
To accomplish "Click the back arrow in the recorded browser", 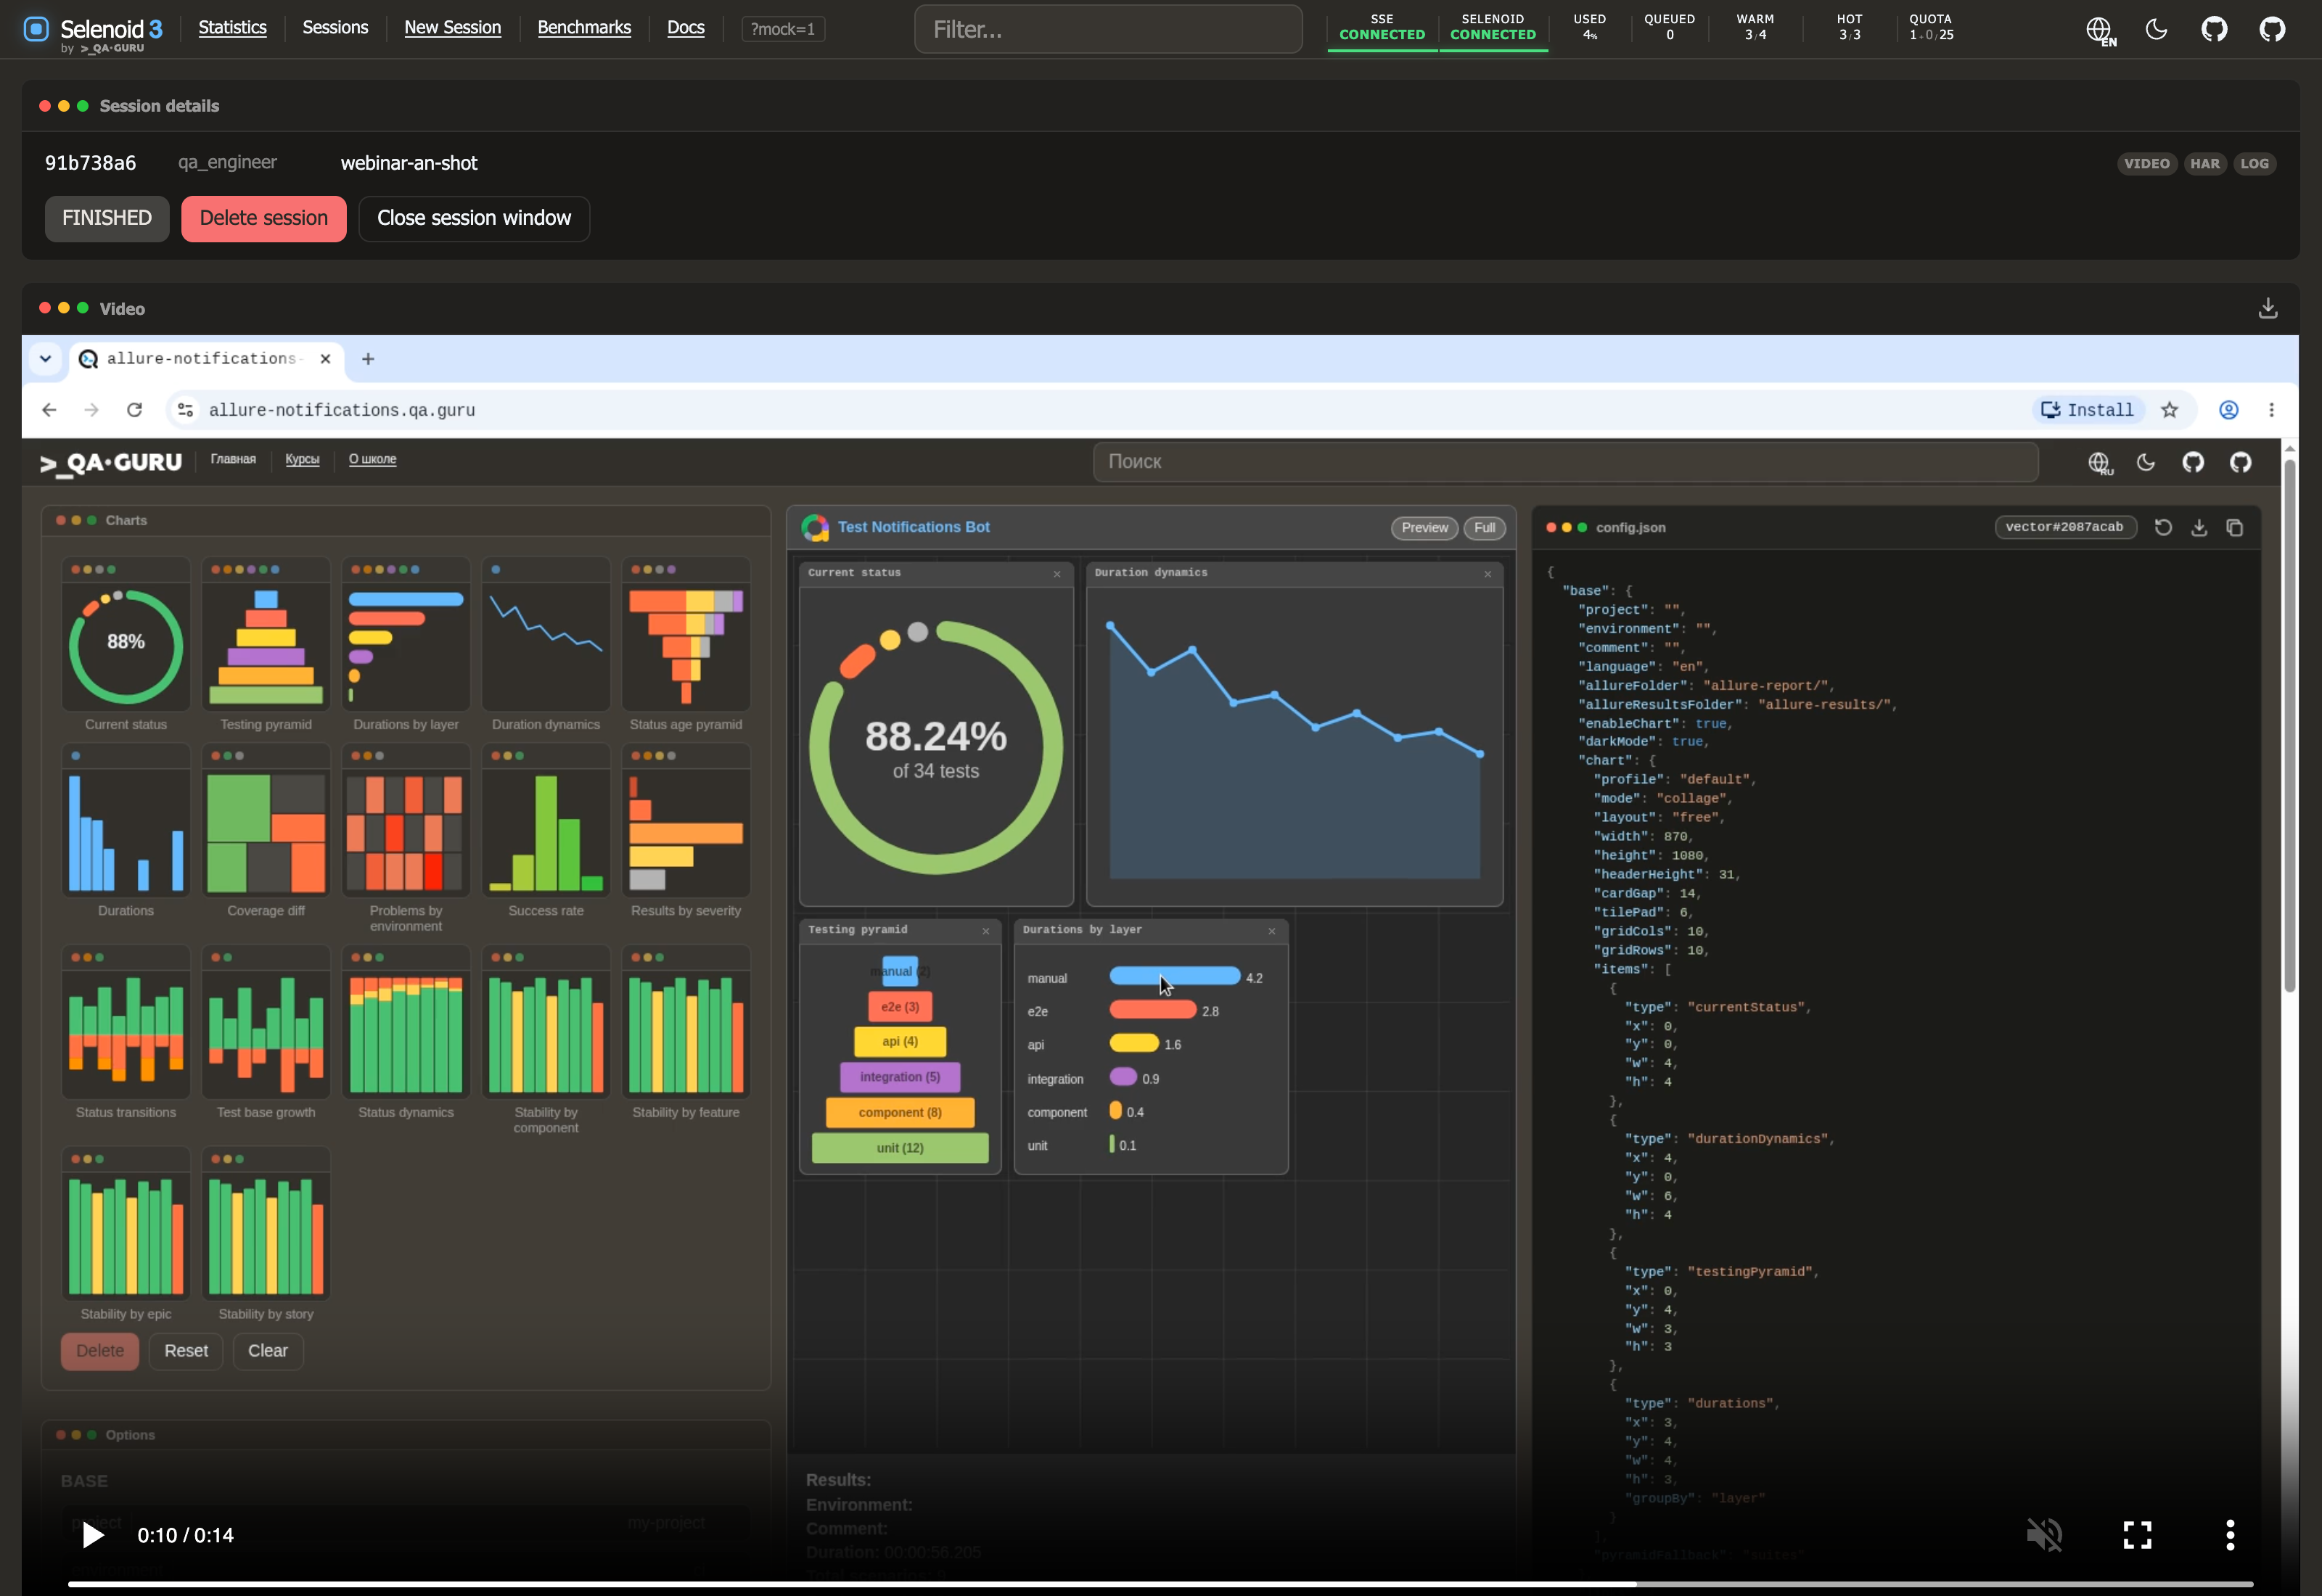I will coord(49,410).
